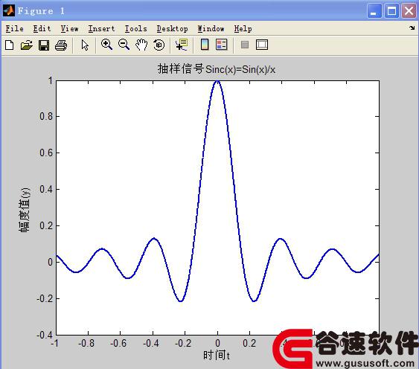Screen dimensions: 419x369
Task: Open the Help menu
Action: coord(243,28)
